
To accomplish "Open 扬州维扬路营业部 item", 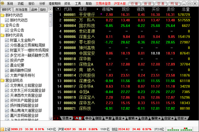I will [22, 105].
